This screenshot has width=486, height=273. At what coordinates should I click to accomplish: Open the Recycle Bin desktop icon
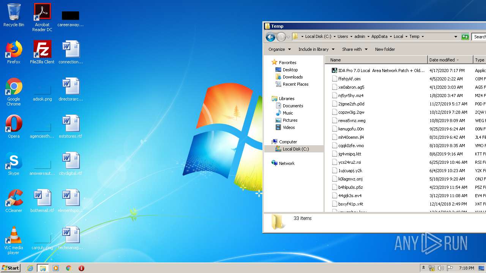coord(14,16)
